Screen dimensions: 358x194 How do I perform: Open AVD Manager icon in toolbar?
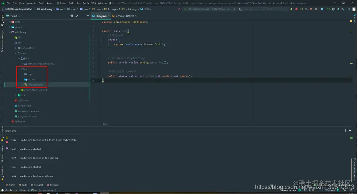pyautogui.click(x=338, y=9)
